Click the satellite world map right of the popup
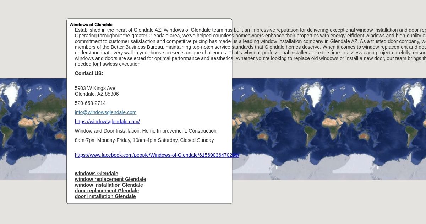Viewport: 426px width, 224px height. pos(329,129)
